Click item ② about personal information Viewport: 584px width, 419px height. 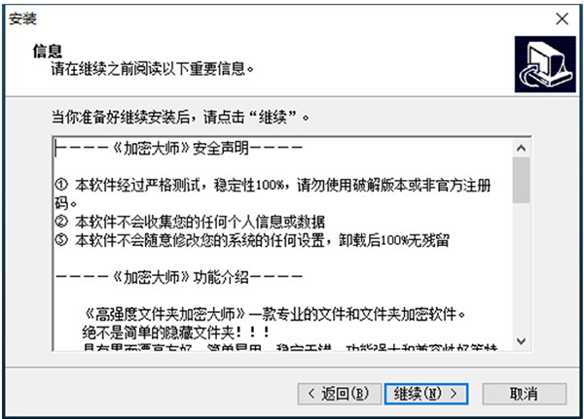[x=190, y=222]
